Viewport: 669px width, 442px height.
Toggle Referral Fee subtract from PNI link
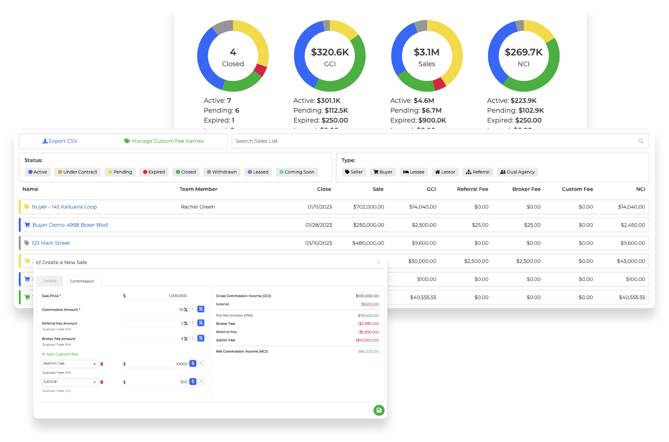tap(68, 329)
